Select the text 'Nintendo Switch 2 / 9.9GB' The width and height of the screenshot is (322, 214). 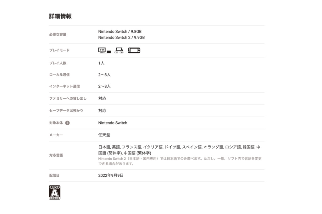pos(121,37)
